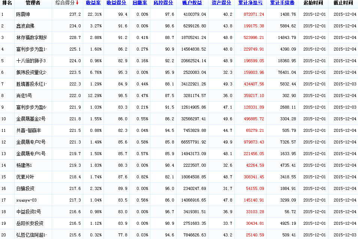Select manager 富利步步为盈6- in rank 9

(x=31, y=107)
